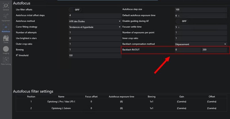Click the Focuser settle time field
This screenshot has height=119, width=230.
(x=201, y=27)
